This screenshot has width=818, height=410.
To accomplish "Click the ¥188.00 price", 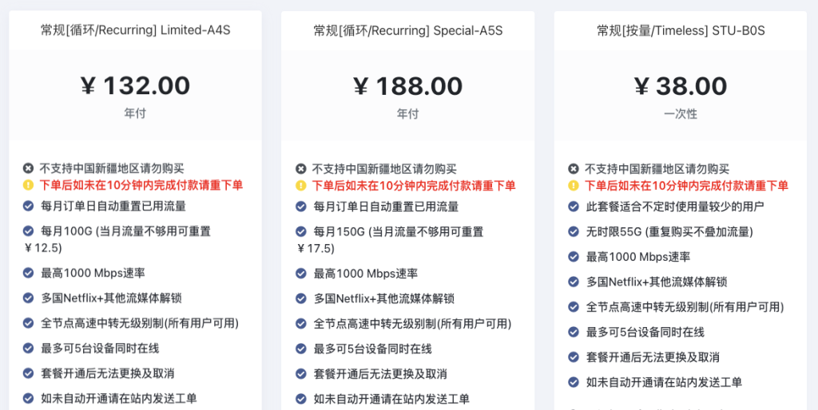I will point(407,85).
